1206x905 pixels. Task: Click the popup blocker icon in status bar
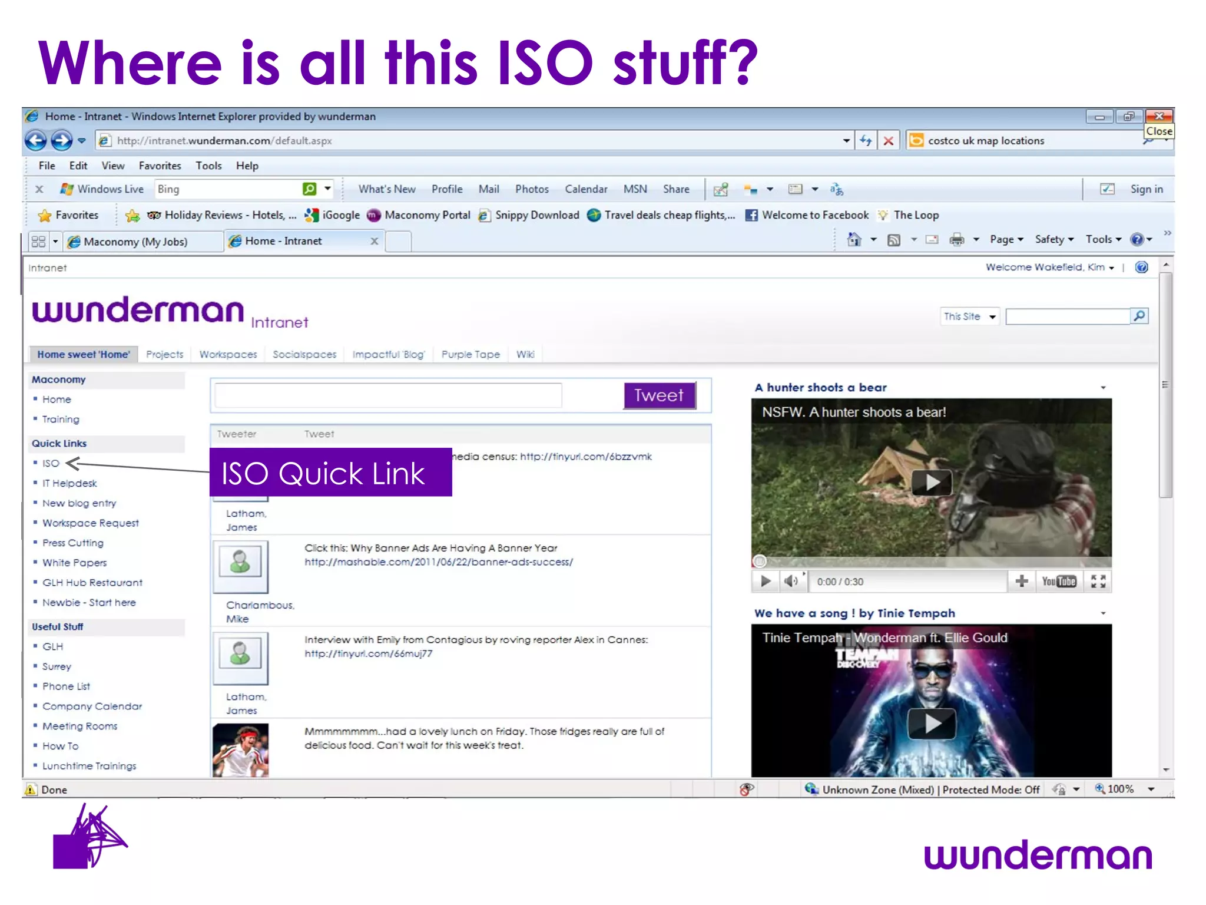(747, 790)
